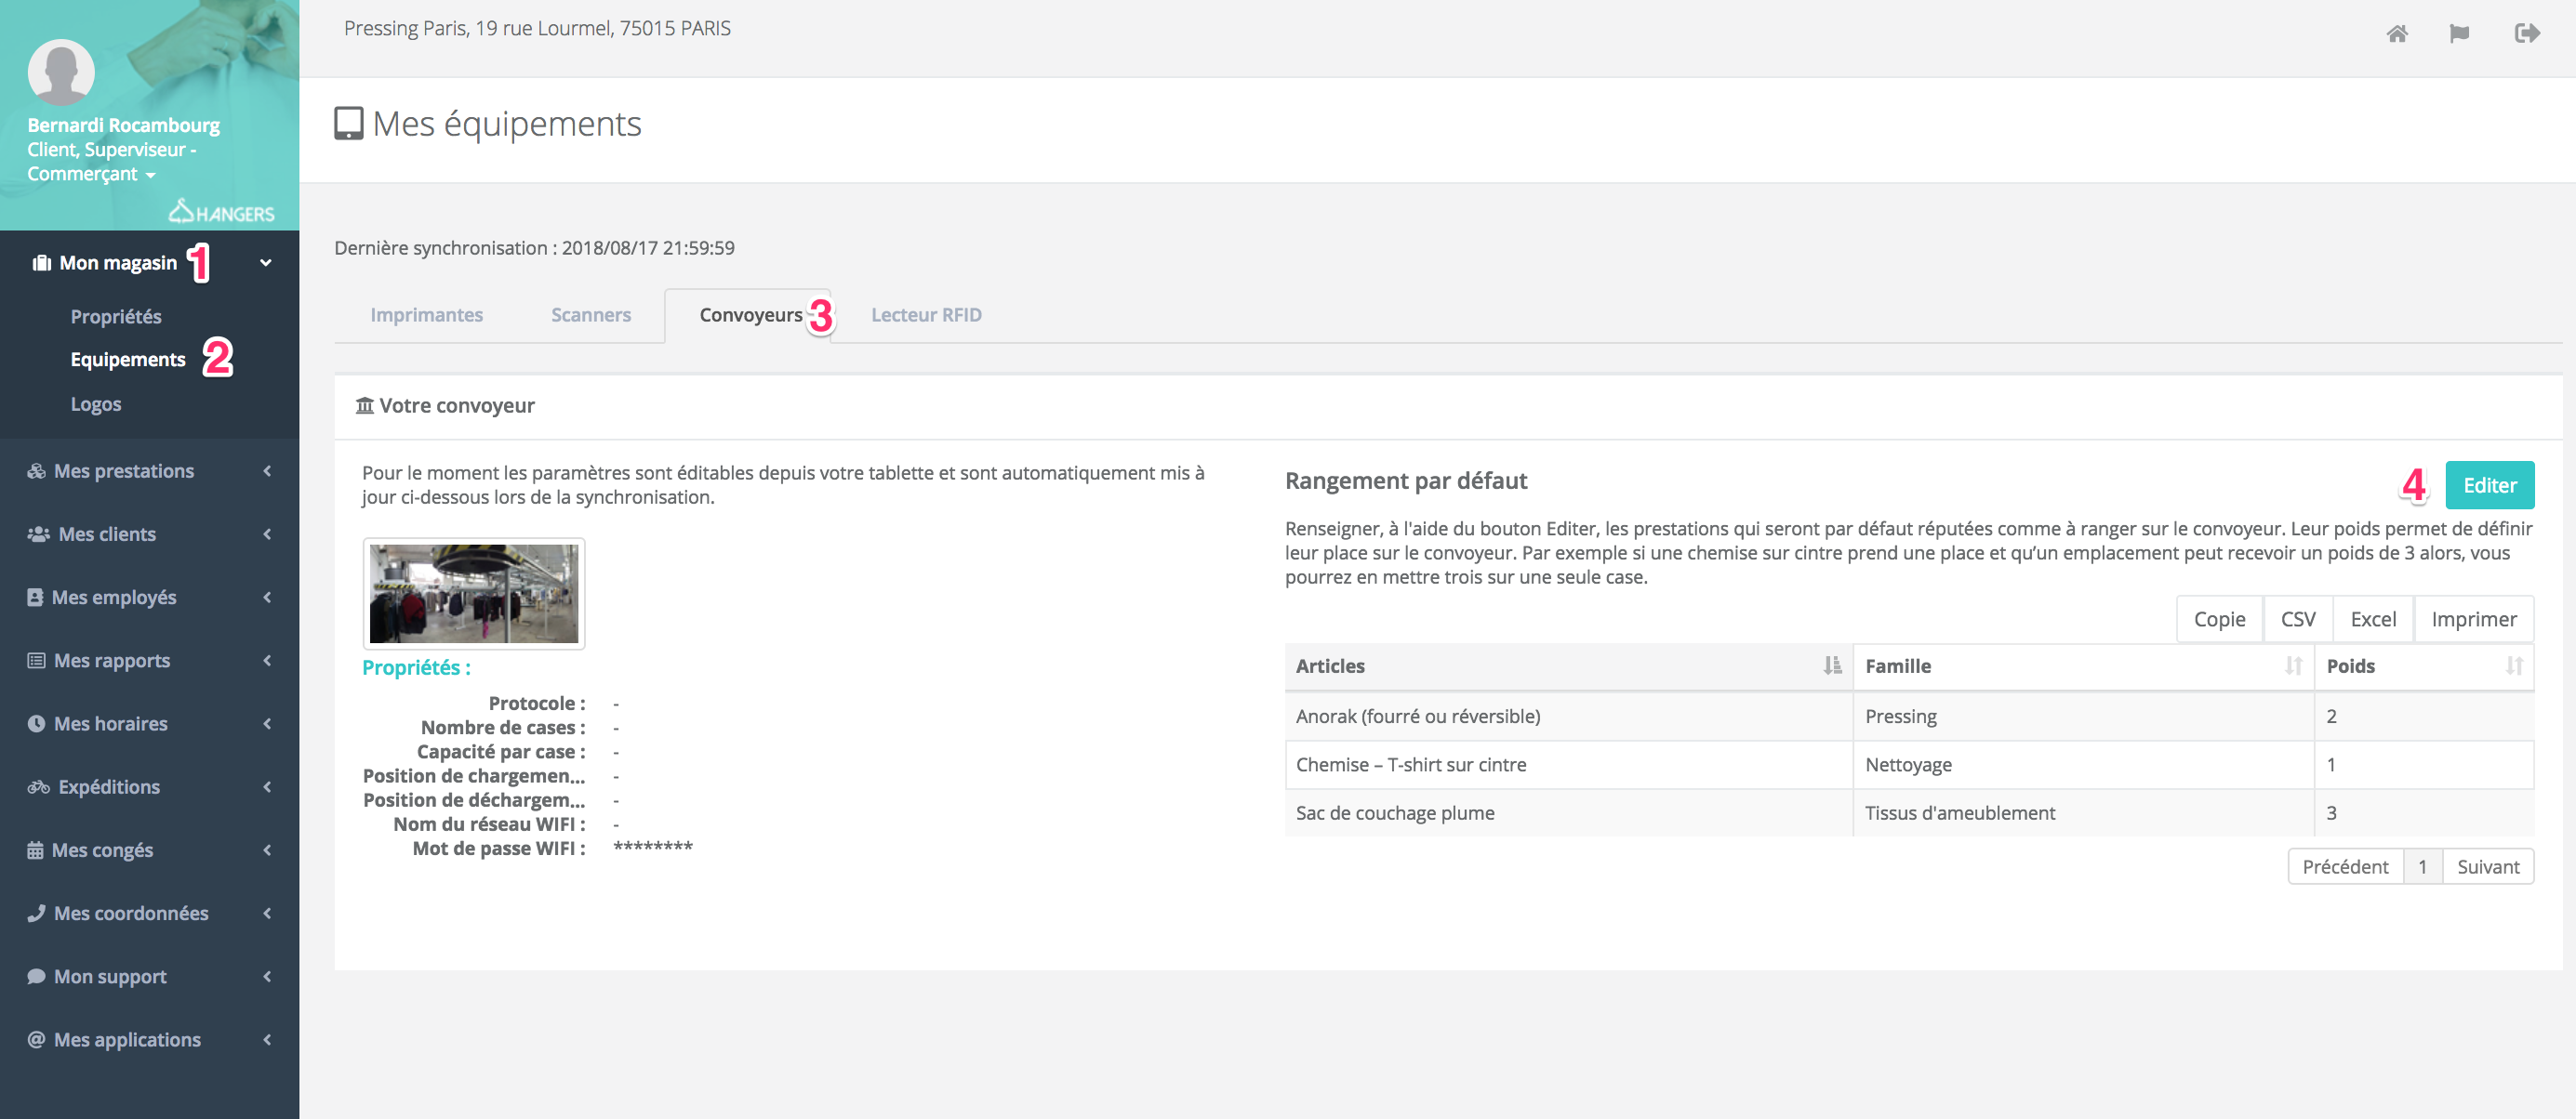Collapse the Mon magasin menu chevron
The width and height of the screenshot is (2576, 1119).
(266, 263)
